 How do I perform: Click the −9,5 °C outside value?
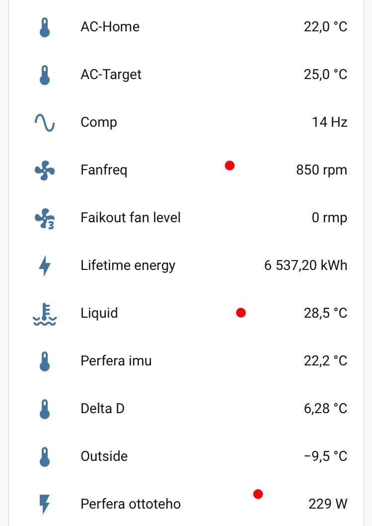(325, 456)
